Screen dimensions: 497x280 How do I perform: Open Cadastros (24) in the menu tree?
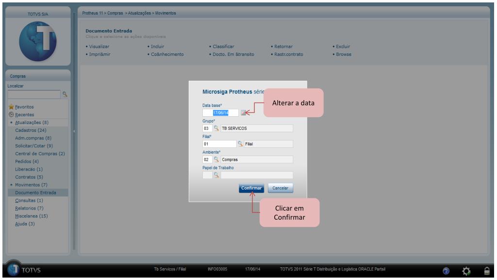(x=31, y=130)
